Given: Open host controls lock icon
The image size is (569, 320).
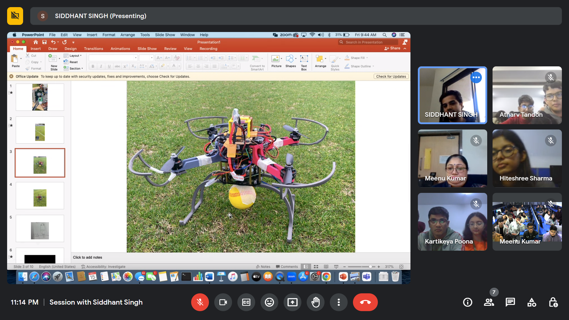Looking at the screenshot, I should 553,302.
